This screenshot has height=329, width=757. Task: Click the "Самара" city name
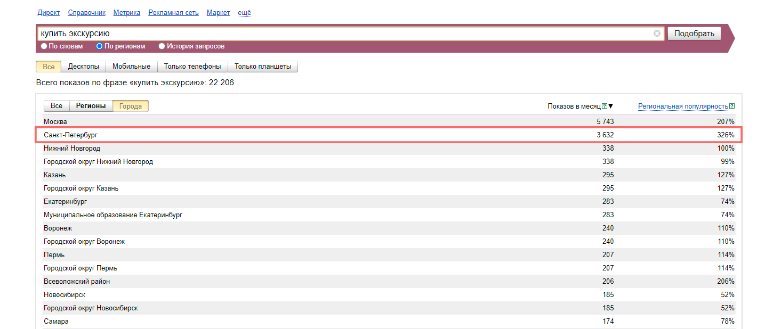point(56,322)
